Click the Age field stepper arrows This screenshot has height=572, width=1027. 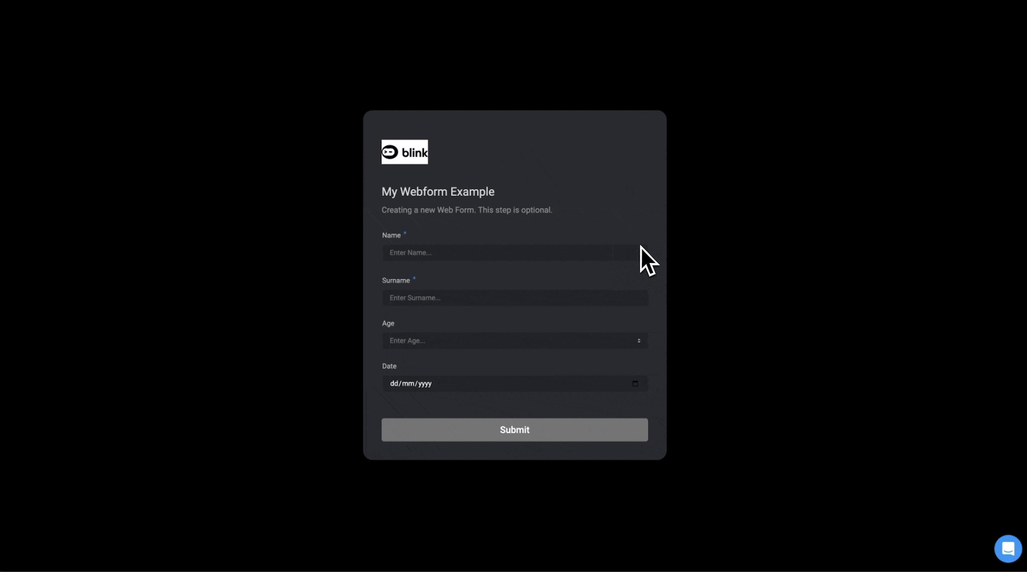(639, 341)
